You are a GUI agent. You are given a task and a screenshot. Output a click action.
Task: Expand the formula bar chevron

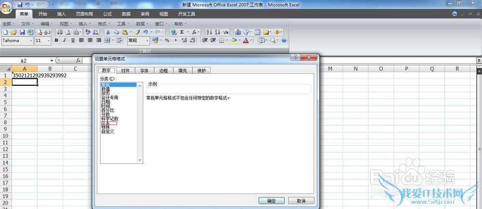point(479,61)
